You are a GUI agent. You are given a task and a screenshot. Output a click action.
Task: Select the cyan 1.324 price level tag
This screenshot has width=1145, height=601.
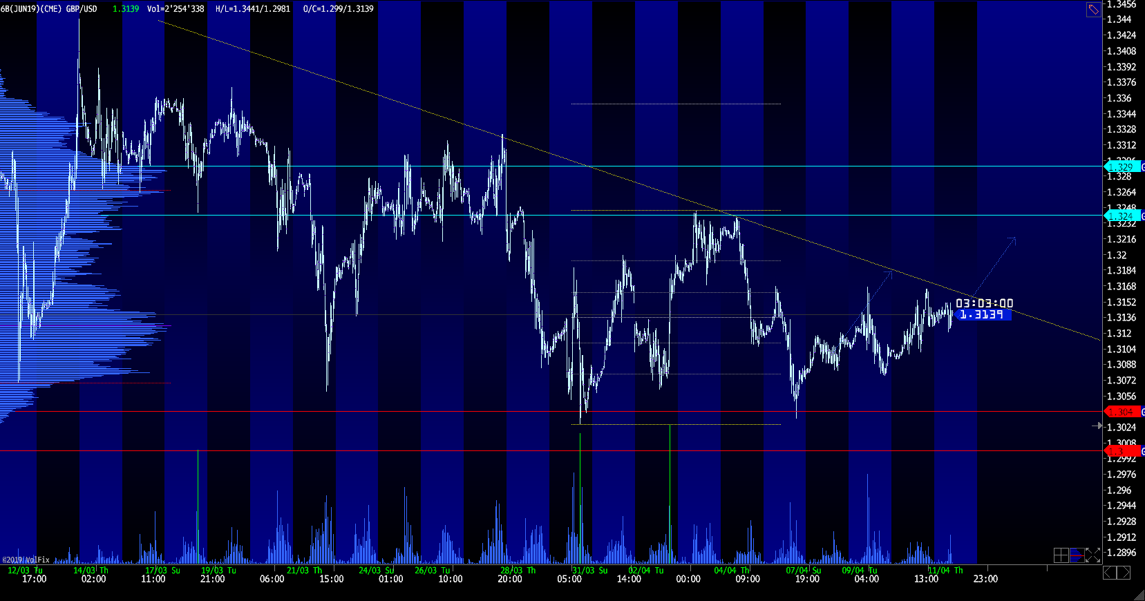(x=1121, y=216)
